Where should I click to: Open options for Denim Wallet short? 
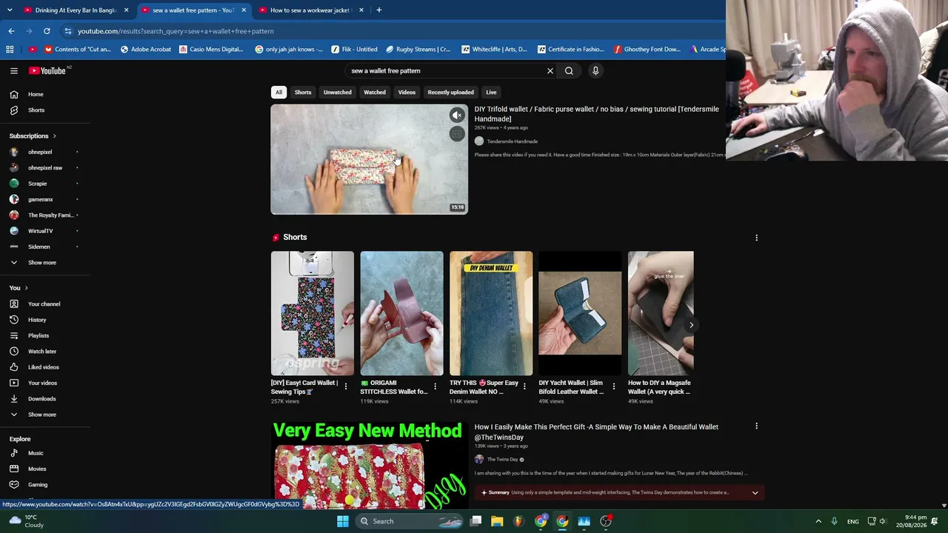tap(524, 386)
